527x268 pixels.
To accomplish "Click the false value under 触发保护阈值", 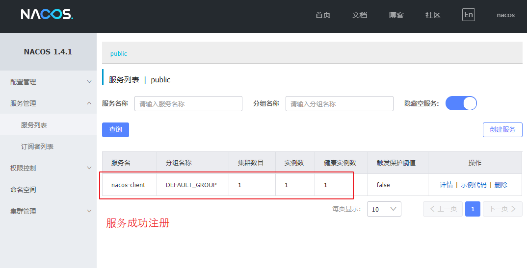I will [383, 185].
